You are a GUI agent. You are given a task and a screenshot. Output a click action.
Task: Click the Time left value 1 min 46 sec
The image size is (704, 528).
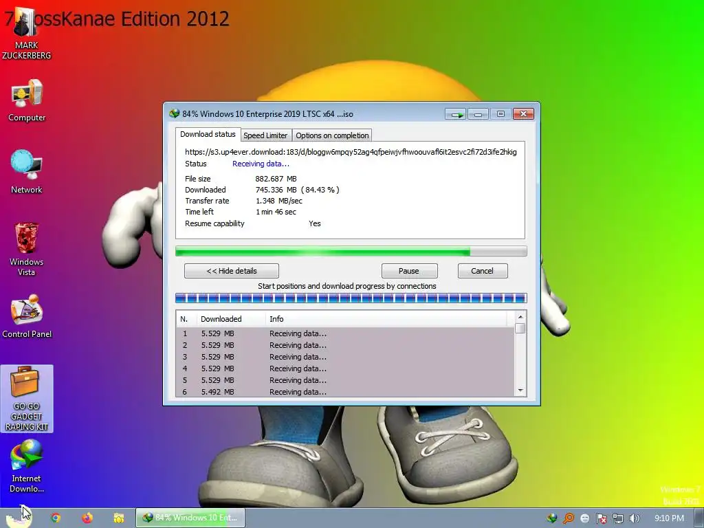(276, 212)
